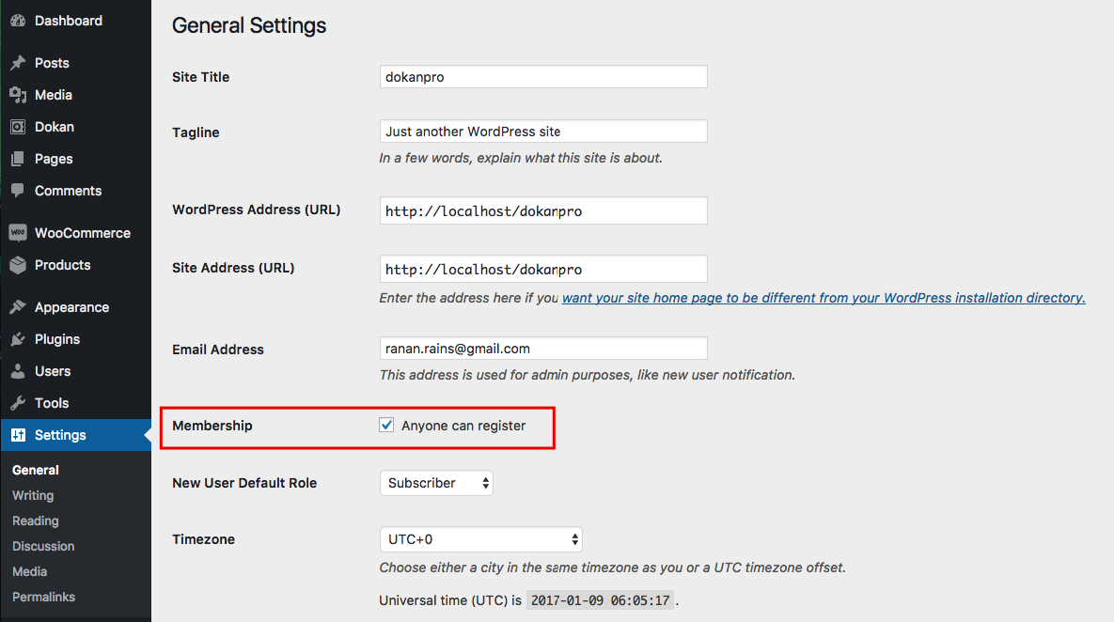Click the Appearance paintbrush icon
Viewport: 1114px width, 622px height.
click(x=18, y=307)
